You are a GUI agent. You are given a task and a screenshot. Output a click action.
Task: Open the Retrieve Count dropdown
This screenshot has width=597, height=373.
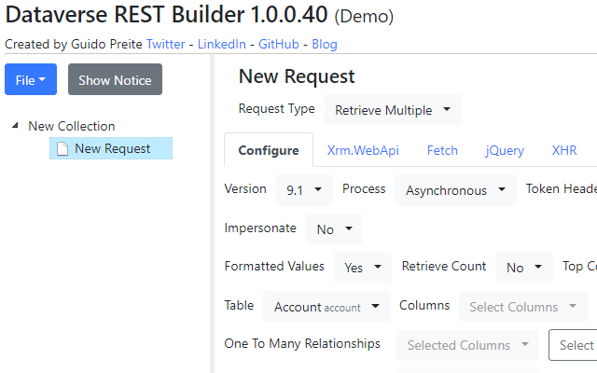tap(524, 268)
